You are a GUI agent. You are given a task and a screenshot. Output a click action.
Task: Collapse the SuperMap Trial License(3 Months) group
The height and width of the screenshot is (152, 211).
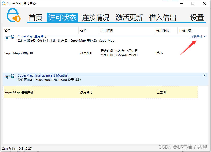coord(205,75)
